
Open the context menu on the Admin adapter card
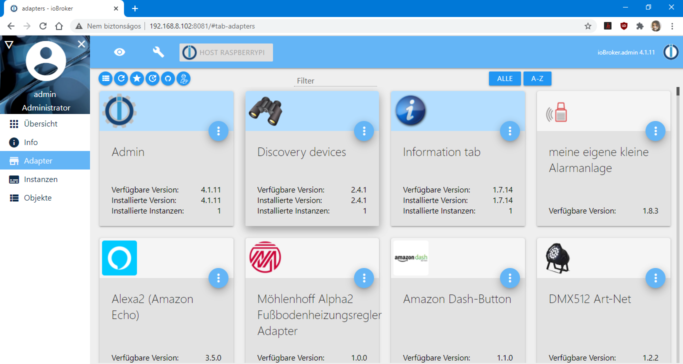pos(218,131)
